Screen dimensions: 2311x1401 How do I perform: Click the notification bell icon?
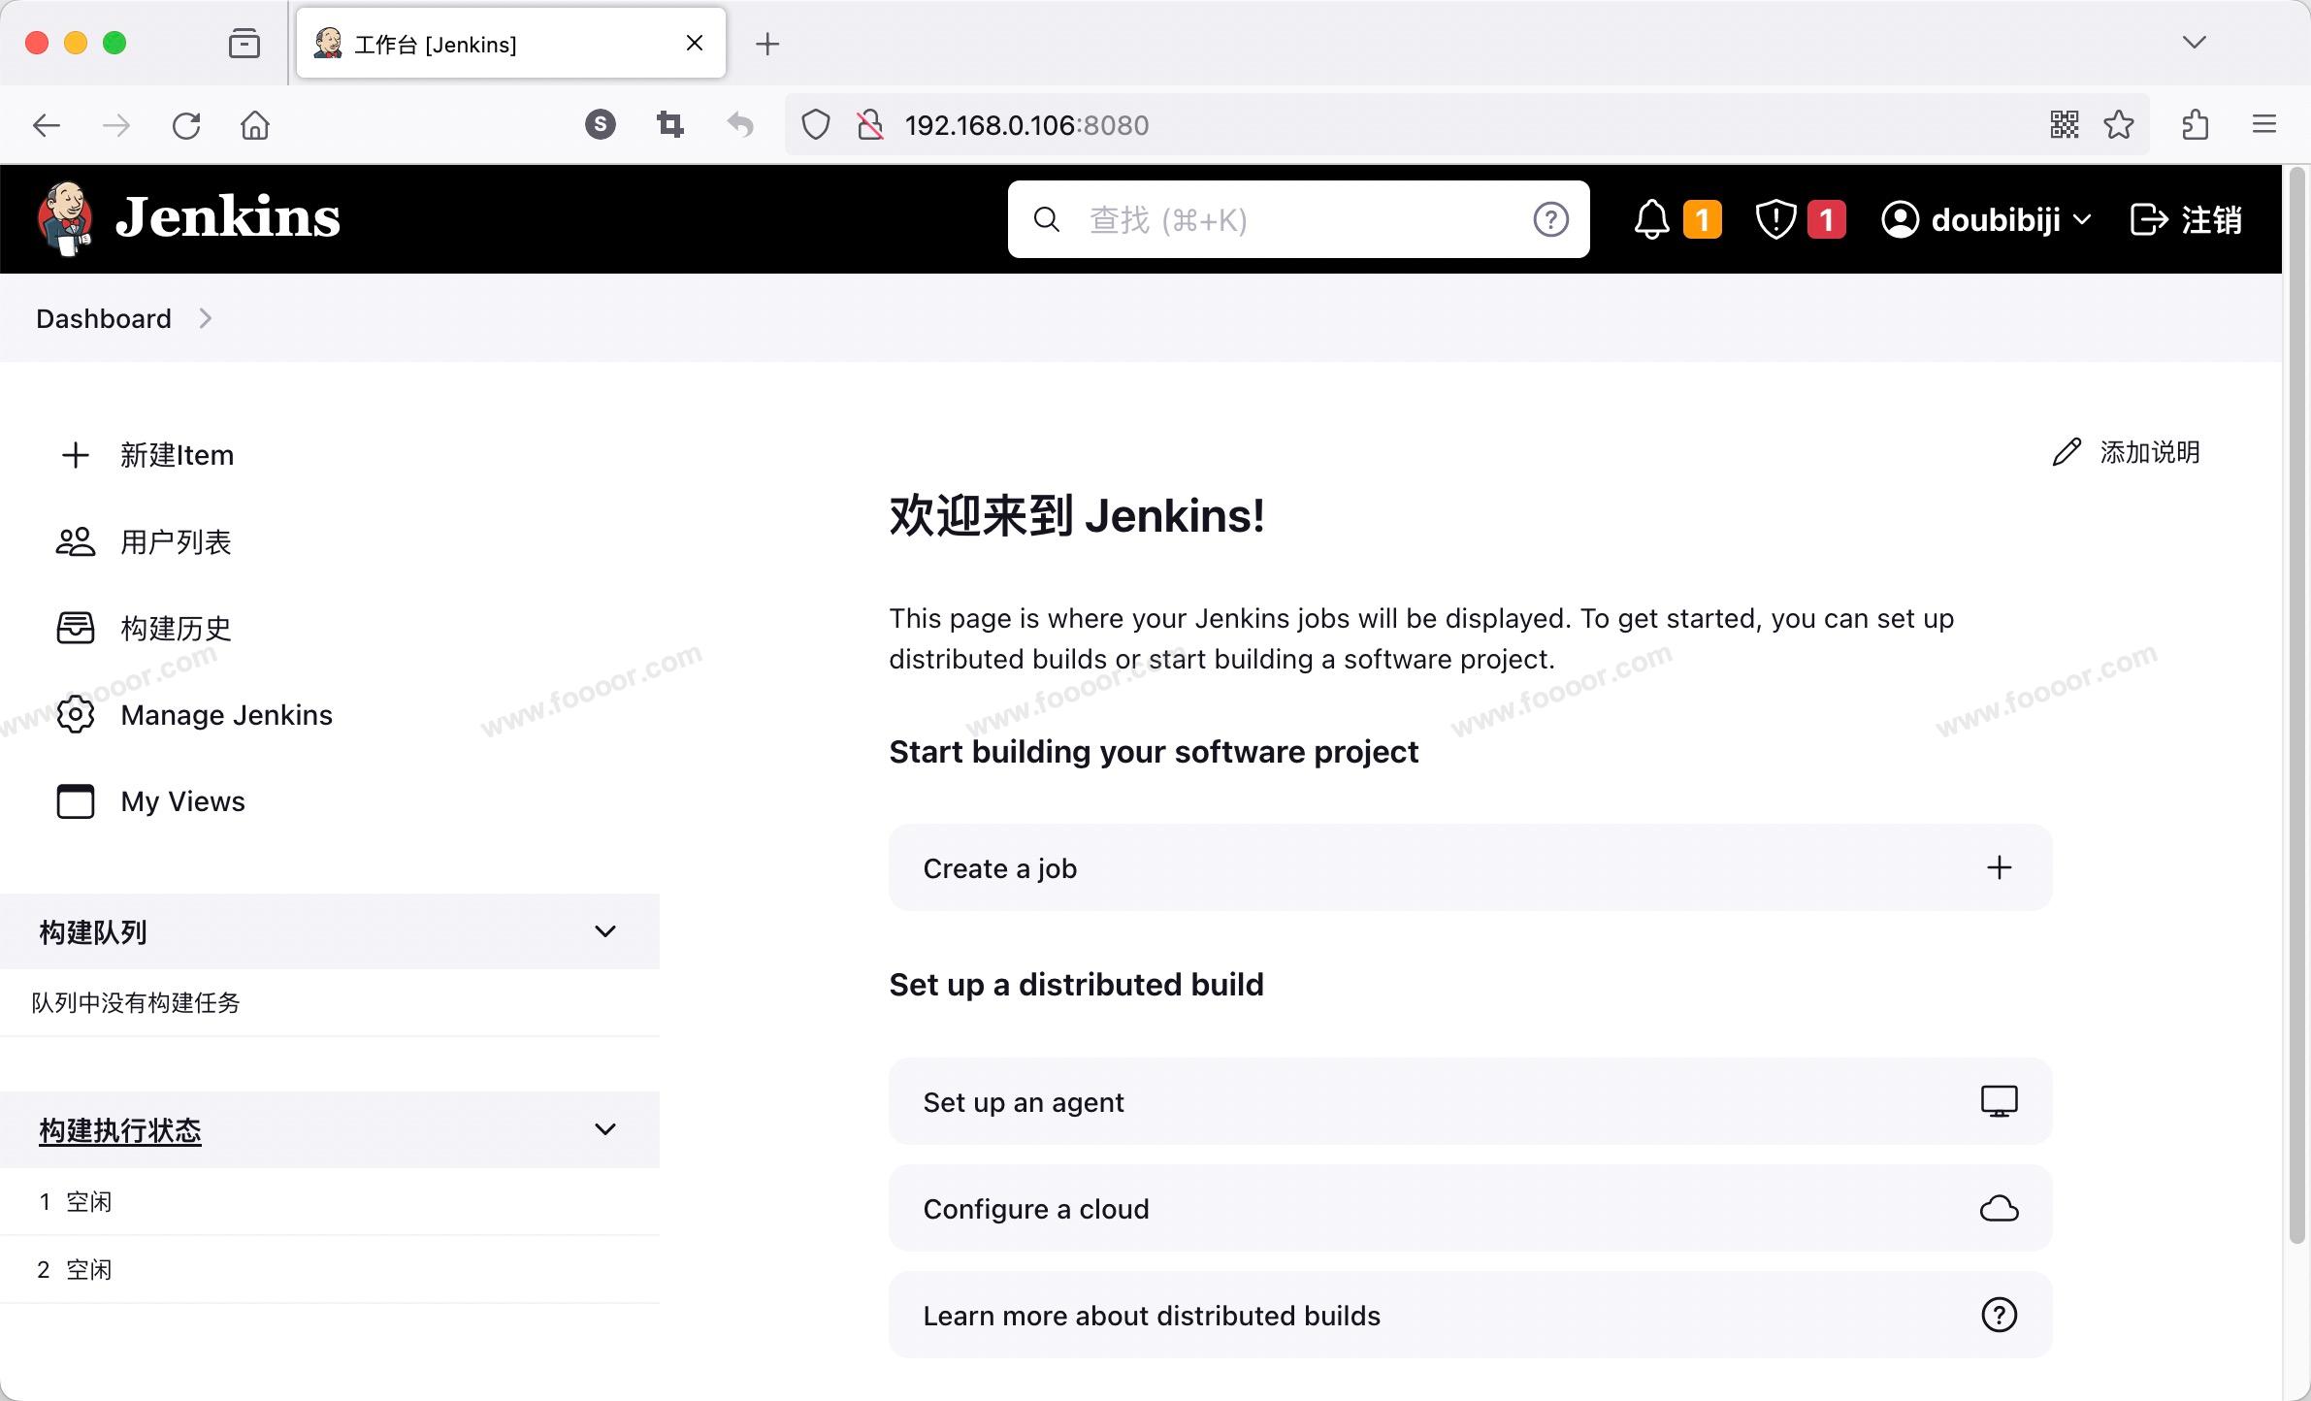[1651, 219]
